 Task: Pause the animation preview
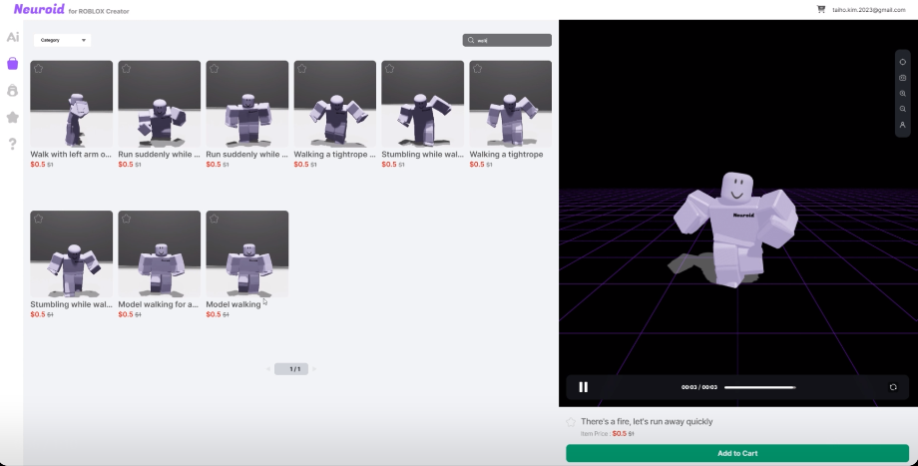point(584,387)
